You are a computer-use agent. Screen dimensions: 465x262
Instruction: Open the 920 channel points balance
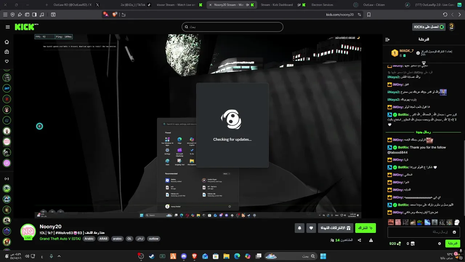click(395, 243)
